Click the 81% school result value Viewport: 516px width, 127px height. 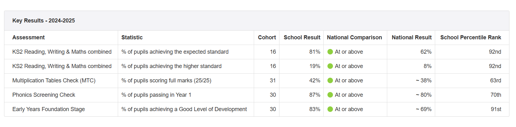click(x=315, y=52)
